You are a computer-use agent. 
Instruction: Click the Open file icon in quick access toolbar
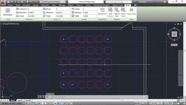point(12,2)
